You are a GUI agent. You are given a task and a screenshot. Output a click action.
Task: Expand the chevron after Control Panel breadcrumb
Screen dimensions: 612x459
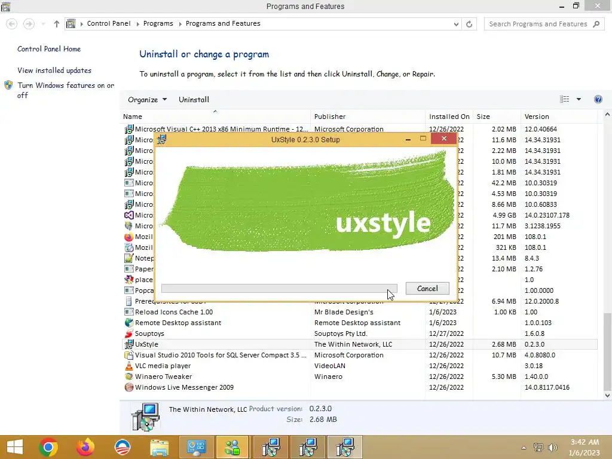coord(138,24)
